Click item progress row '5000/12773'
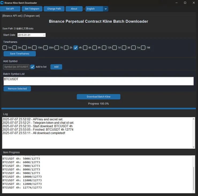198x196 pixels. click(x=21, y=159)
